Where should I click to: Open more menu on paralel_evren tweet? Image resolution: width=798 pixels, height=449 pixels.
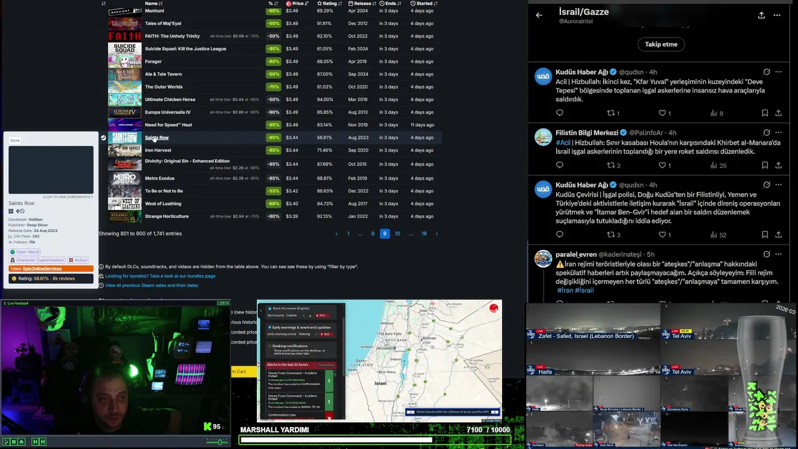click(778, 254)
